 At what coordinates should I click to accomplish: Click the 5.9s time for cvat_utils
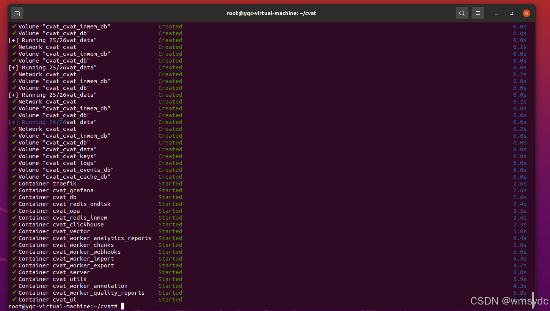(520, 279)
